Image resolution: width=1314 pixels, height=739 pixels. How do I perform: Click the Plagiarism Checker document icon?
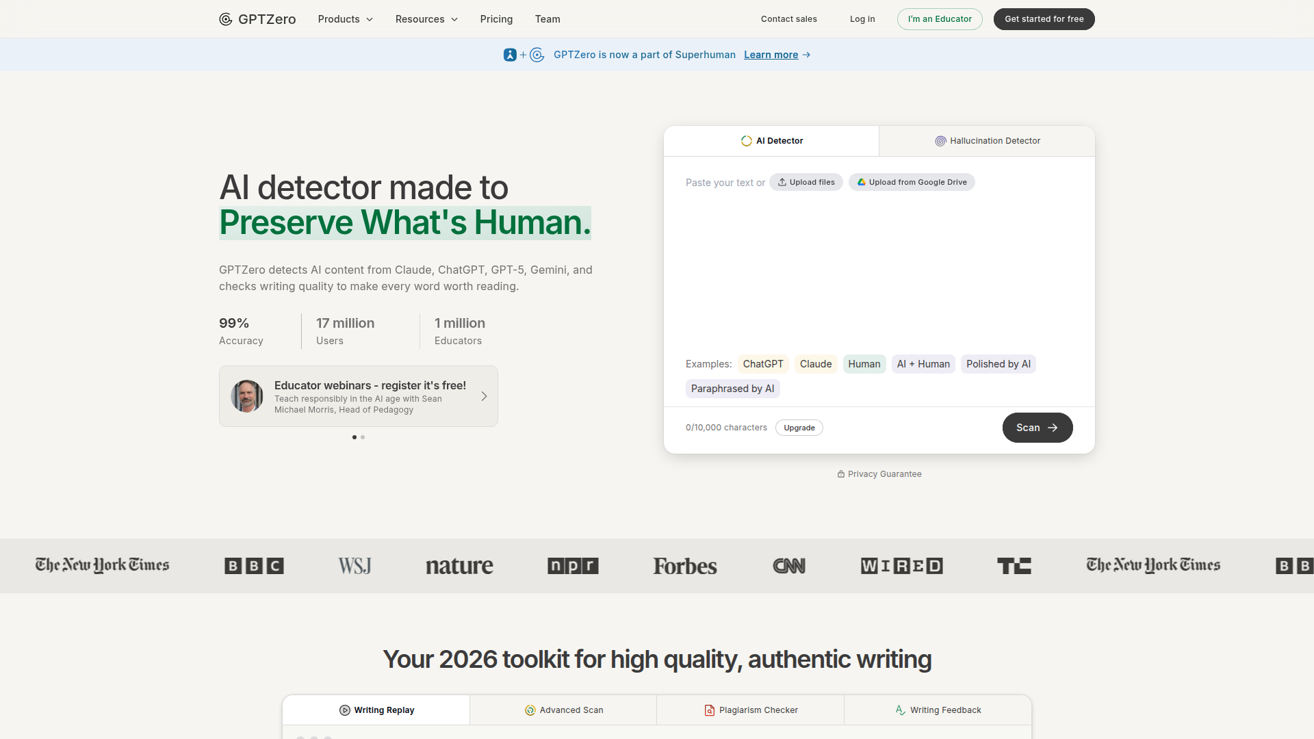tap(710, 710)
